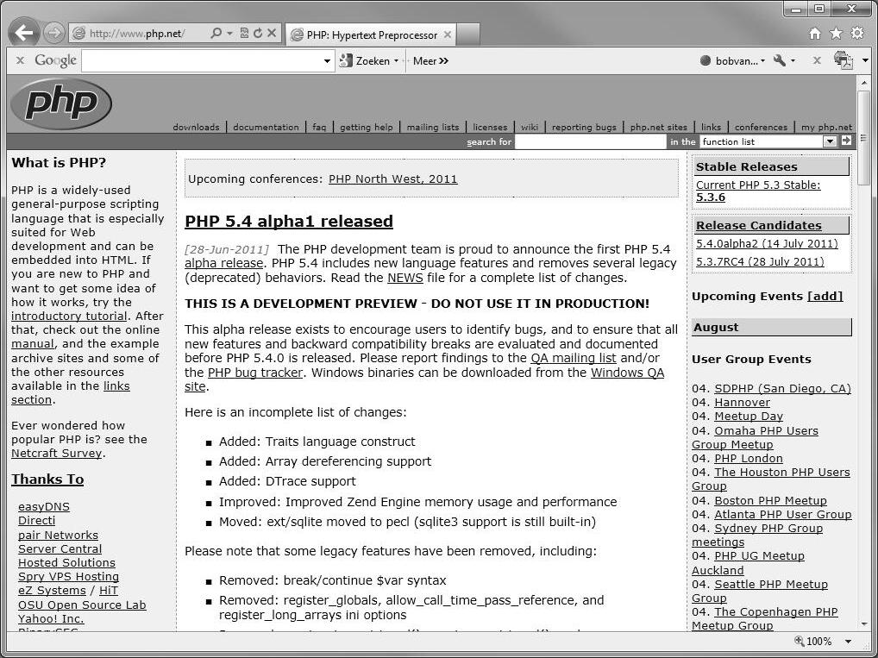Toggle Compatibility View icon in address bar

click(x=244, y=33)
